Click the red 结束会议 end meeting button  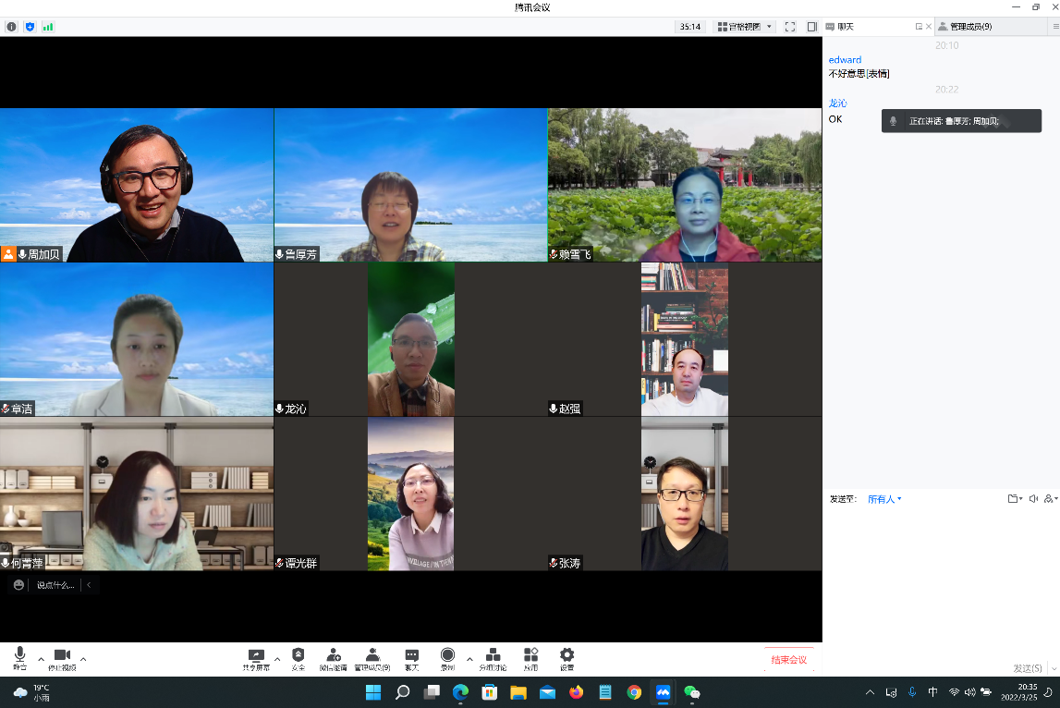tap(788, 659)
